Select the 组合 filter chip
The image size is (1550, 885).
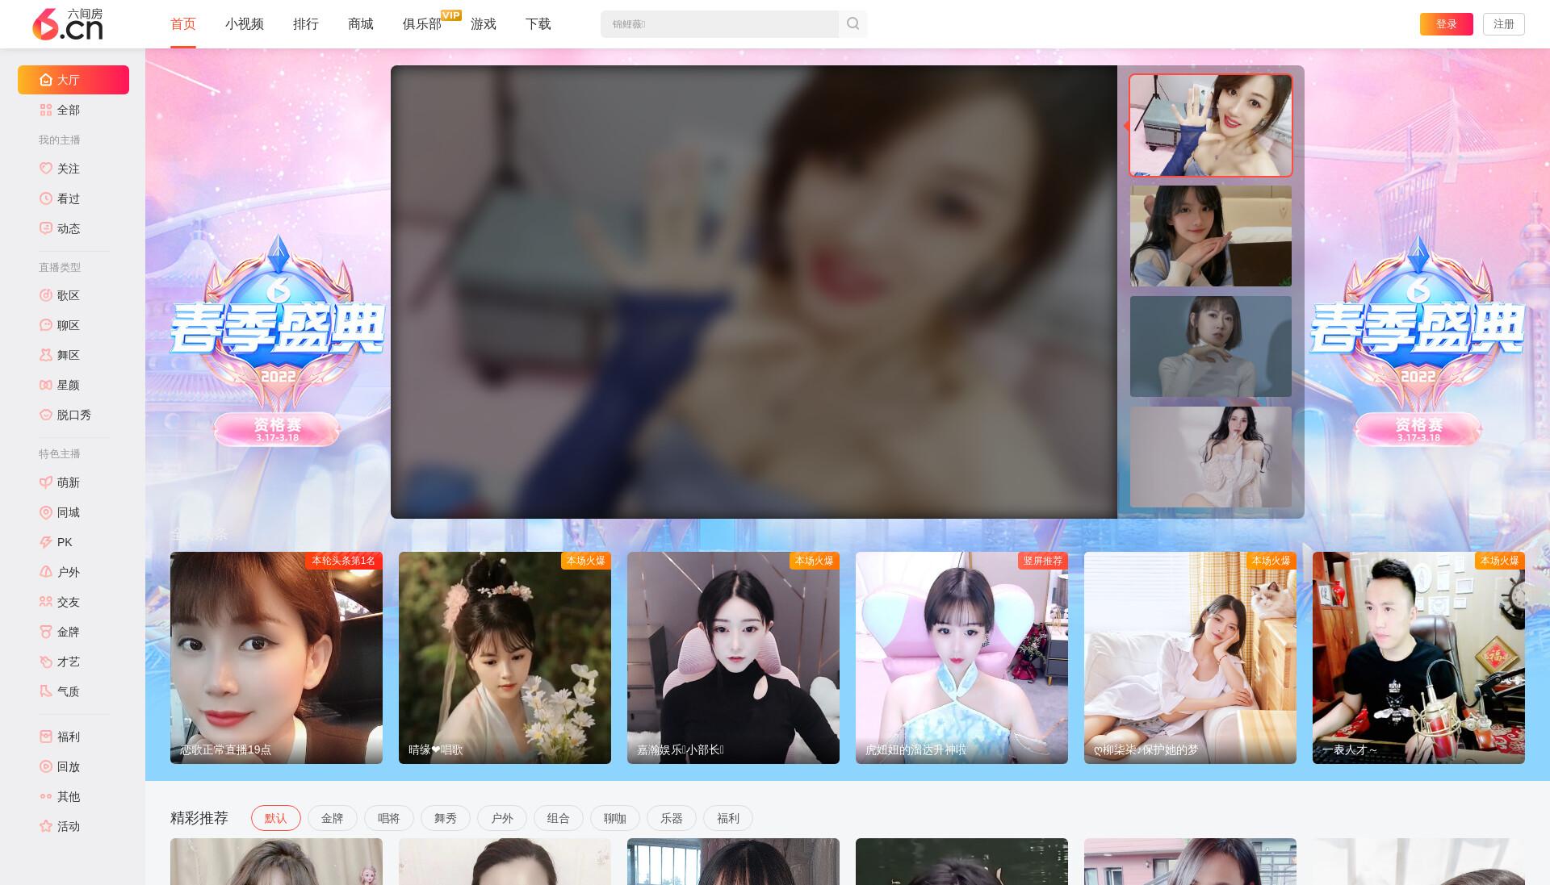click(x=559, y=818)
